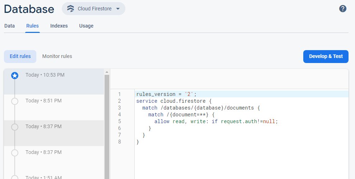The width and height of the screenshot is (355, 179).
Task: Select the Today 1:51 AM rules version
Action: pos(54,175)
